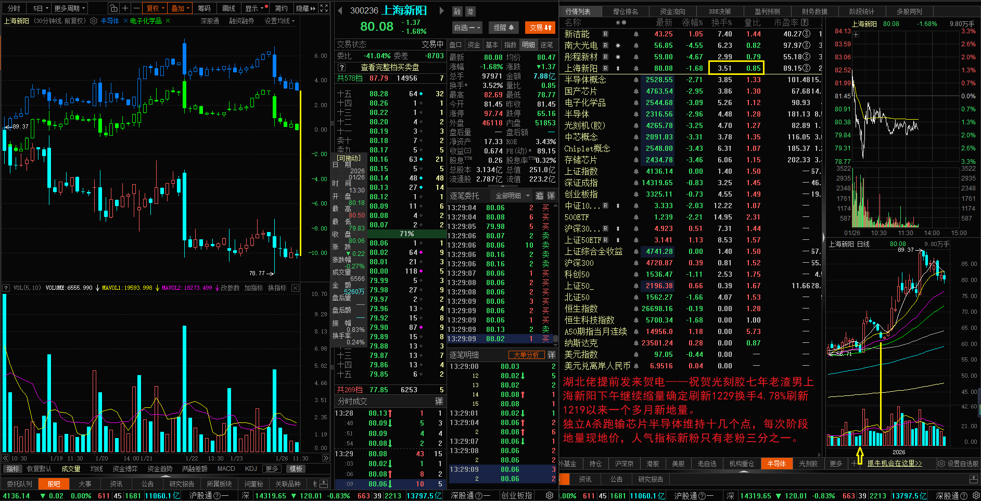Open the 逐笔 tab

tap(546, 45)
